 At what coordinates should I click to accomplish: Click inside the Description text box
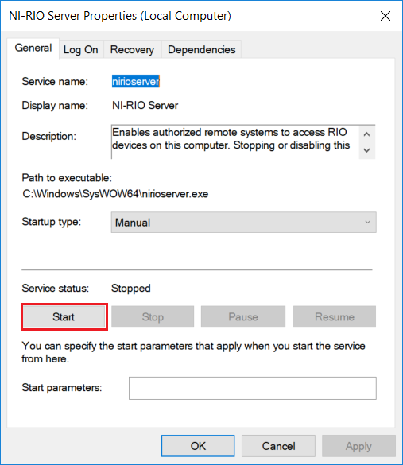click(x=234, y=142)
